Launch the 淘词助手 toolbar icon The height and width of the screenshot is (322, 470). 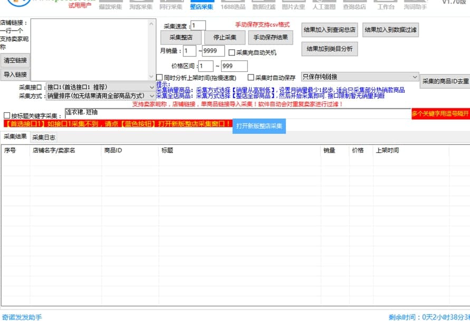click(x=416, y=5)
